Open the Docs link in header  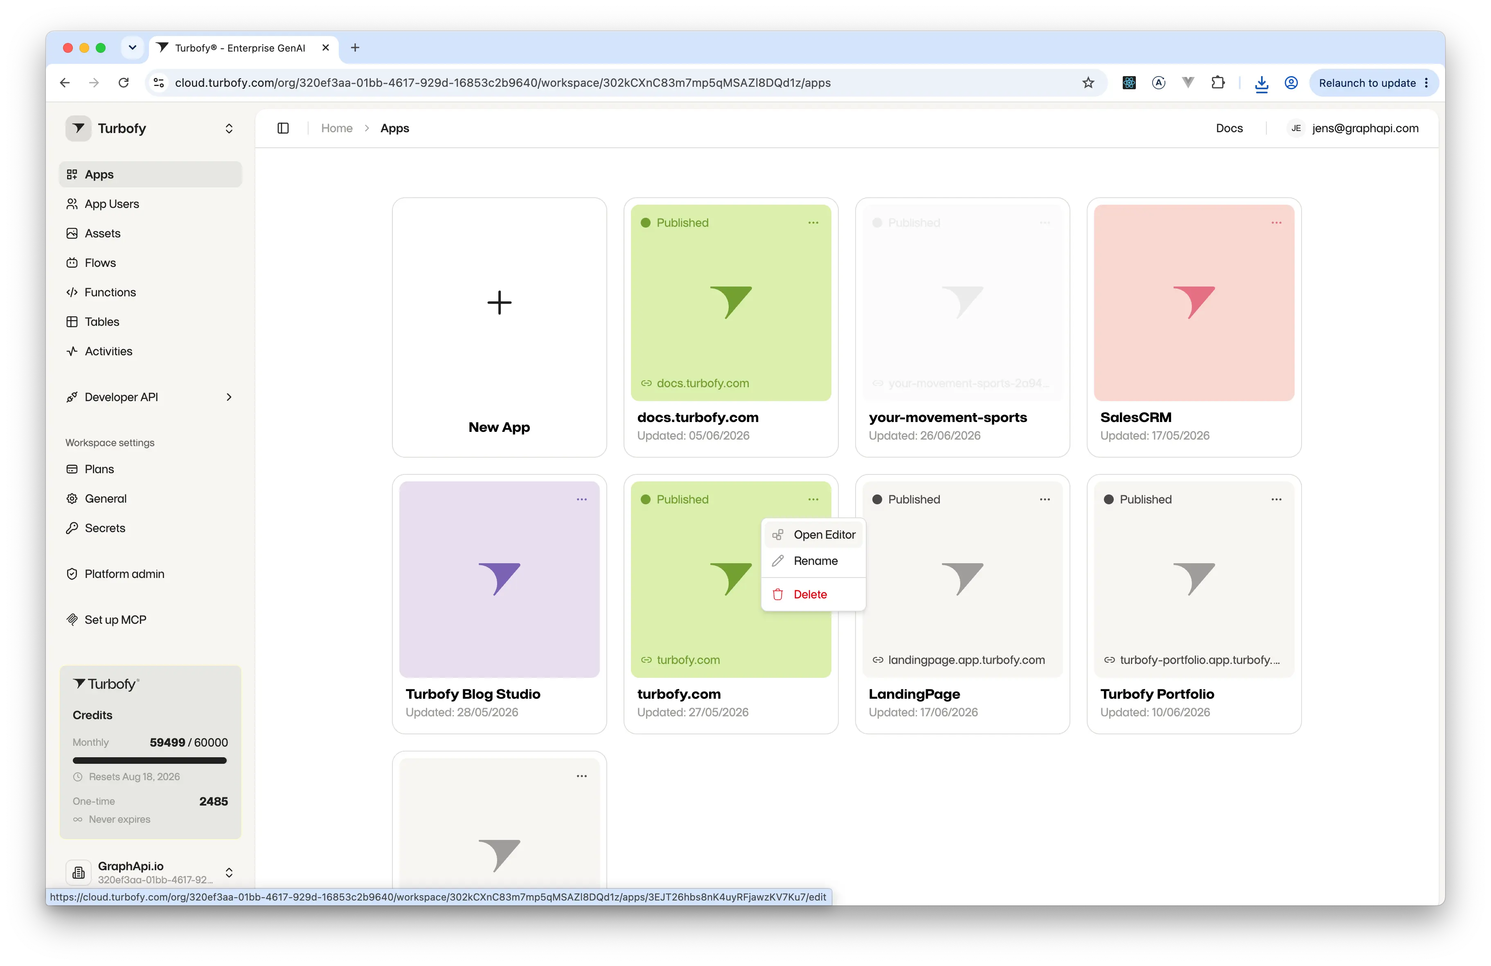pyautogui.click(x=1229, y=128)
